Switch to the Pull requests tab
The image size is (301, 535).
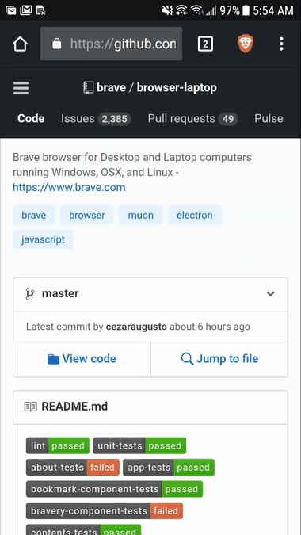[x=192, y=118]
